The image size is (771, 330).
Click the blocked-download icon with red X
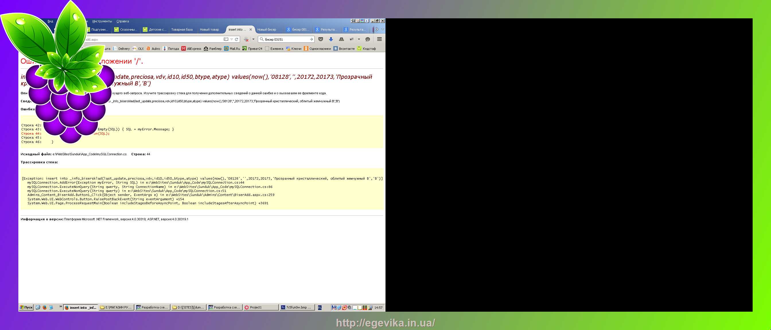(246, 40)
